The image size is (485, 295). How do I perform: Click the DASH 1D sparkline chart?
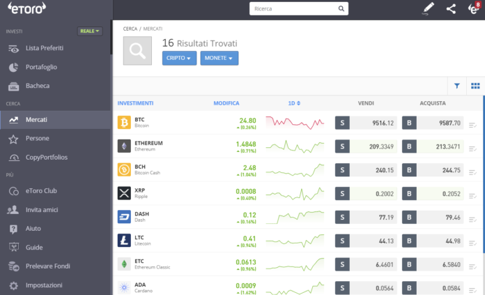295,217
